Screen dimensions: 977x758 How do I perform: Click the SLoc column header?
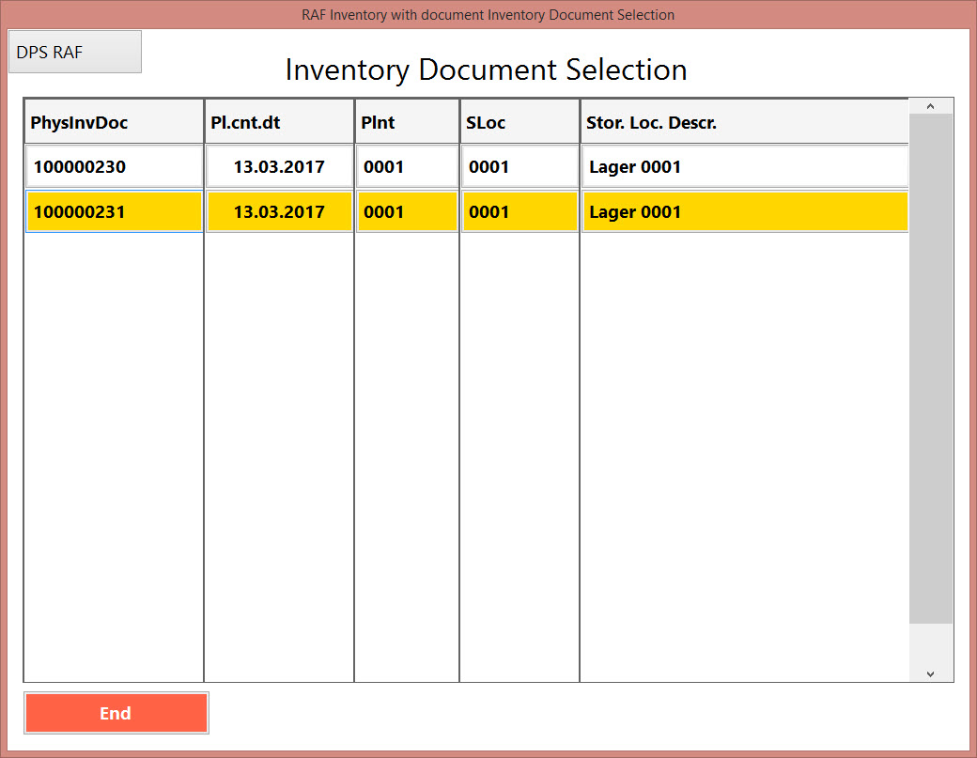[x=520, y=122]
